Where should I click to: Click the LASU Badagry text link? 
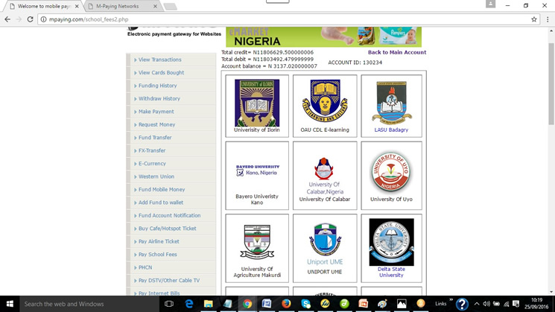(x=391, y=130)
